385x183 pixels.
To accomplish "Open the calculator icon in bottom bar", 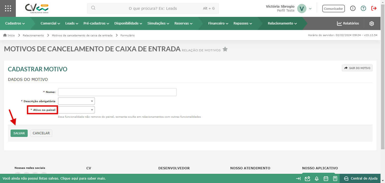I will click(335, 179).
